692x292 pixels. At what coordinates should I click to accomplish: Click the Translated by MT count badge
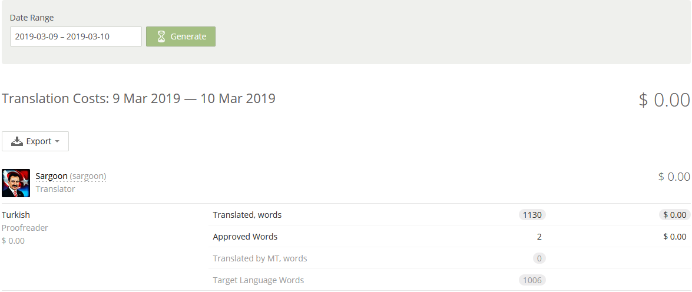coord(538,258)
